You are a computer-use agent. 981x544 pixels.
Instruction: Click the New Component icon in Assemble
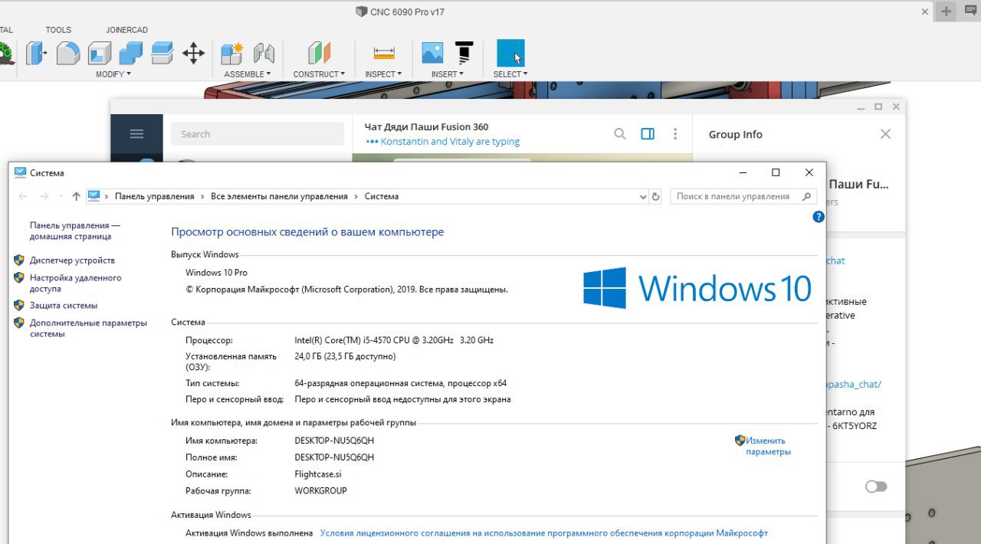click(232, 53)
